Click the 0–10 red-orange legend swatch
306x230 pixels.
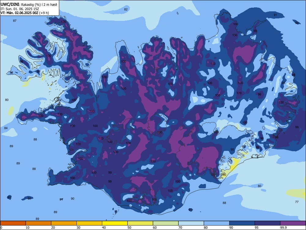[13, 223]
